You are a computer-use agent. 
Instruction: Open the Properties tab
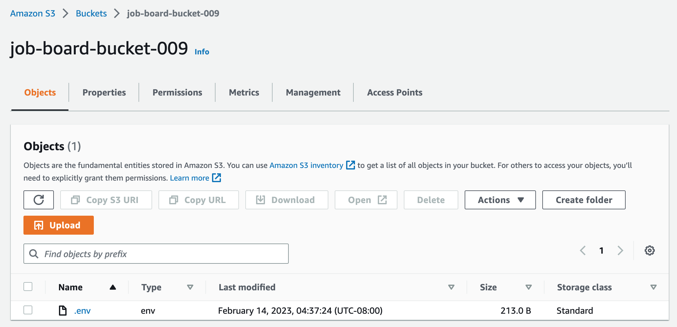pyautogui.click(x=104, y=92)
